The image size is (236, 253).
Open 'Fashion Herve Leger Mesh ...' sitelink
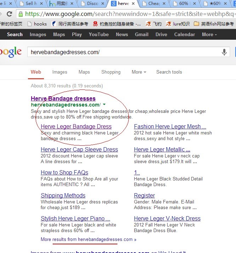click(170, 126)
